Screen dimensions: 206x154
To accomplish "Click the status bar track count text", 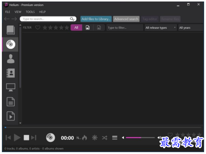I will (x=34, y=149).
